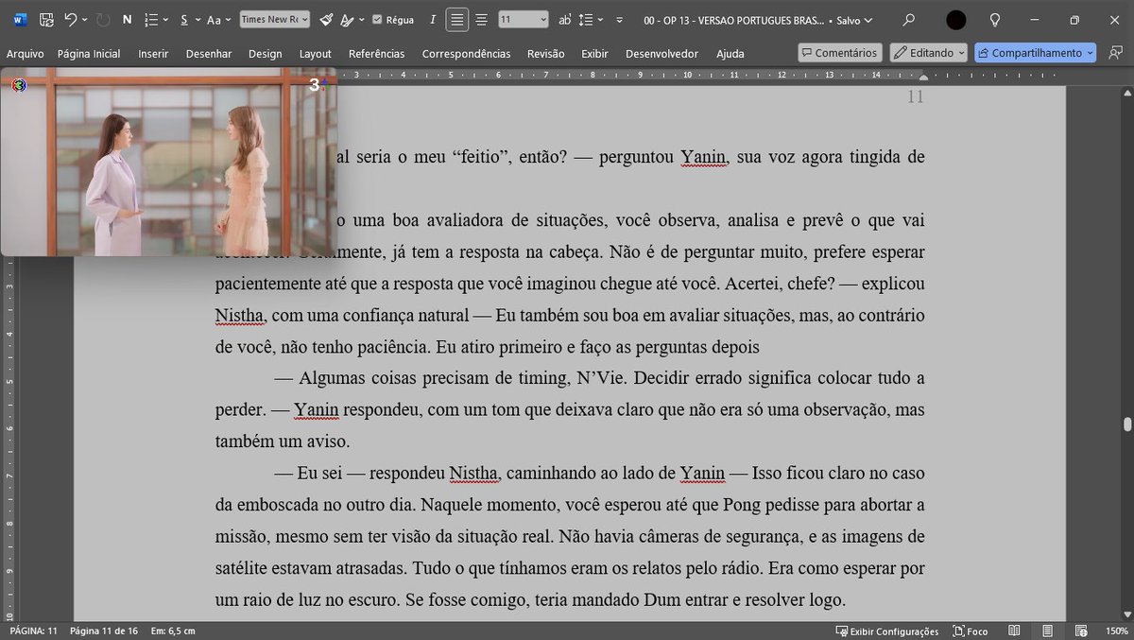Enable Foco focus mode
1134x640 pixels.
click(971, 631)
